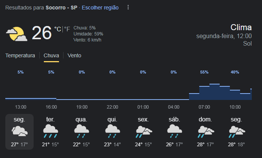Switch units to Celsius

(x=57, y=29)
